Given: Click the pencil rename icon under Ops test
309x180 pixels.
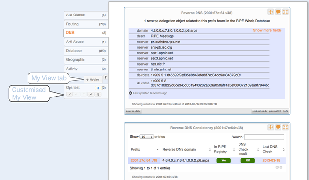Looking at the screenshot, I should coord(70,94).
